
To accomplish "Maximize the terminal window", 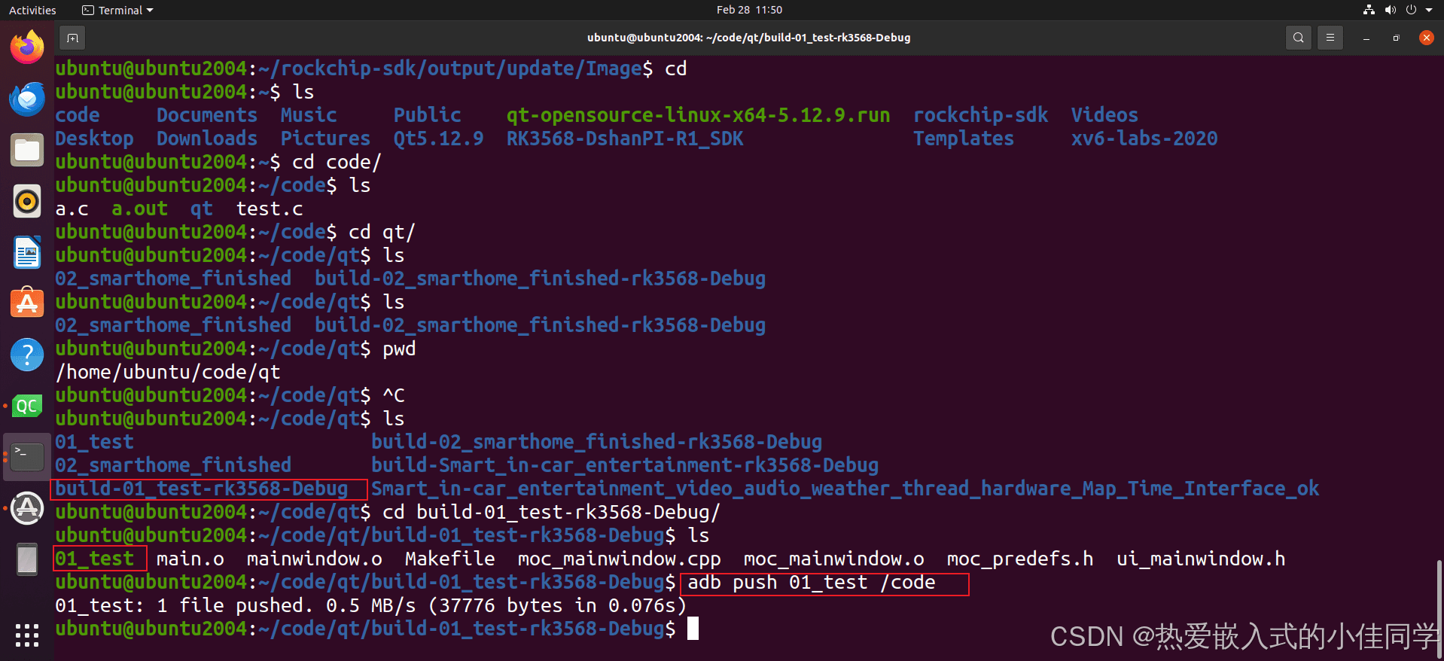I will point(1396,38).
